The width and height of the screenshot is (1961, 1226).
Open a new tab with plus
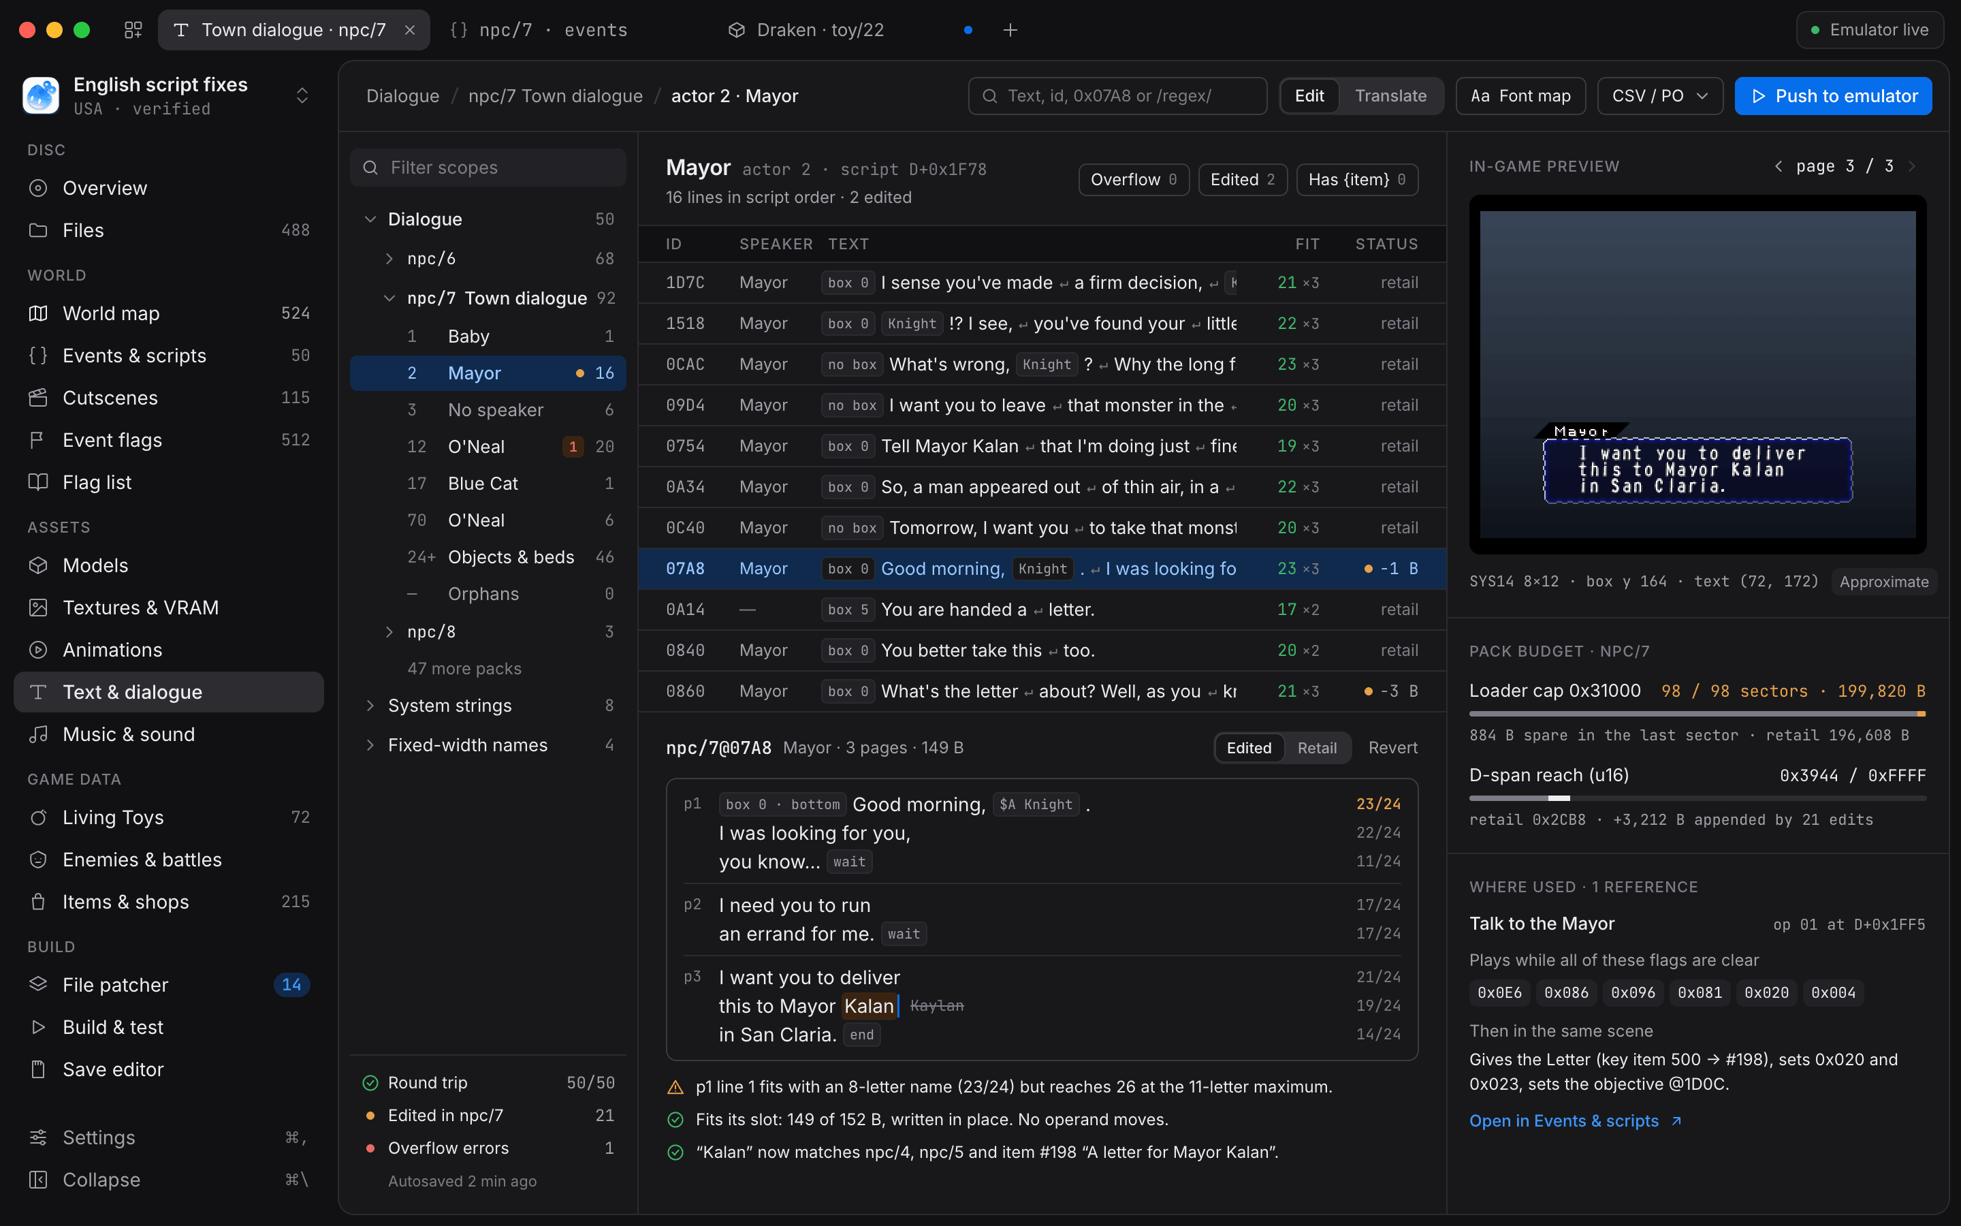(x=1010, y=30)
